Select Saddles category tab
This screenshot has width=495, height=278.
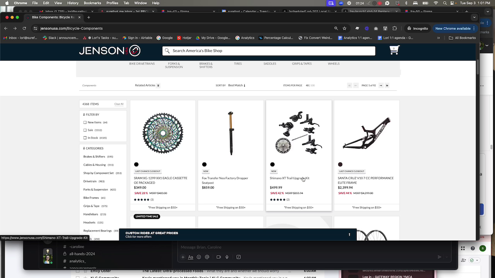point(270,64)
